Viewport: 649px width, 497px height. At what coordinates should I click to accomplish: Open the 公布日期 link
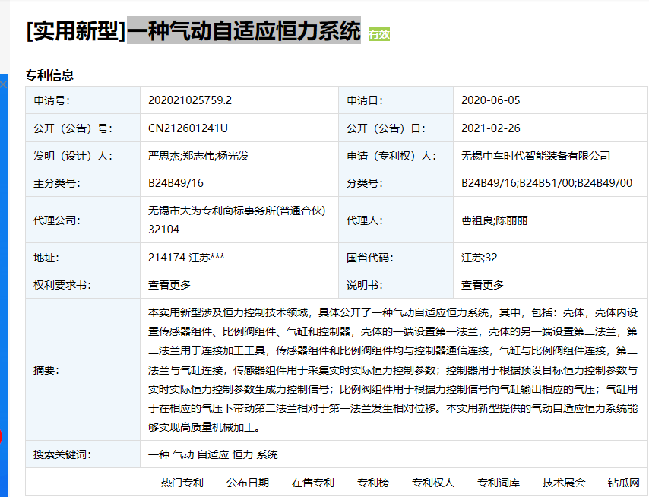click(x=248, y=483)
